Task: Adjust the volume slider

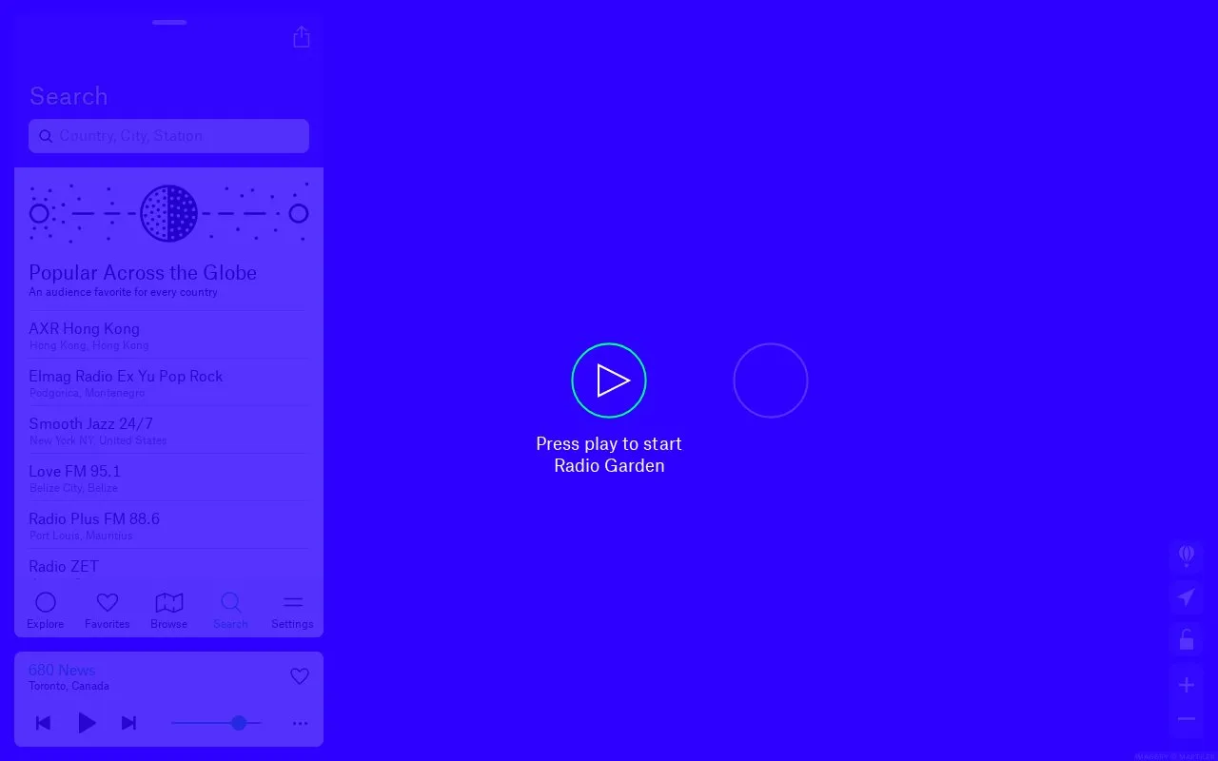Action: pyautogui.click(x=216, y=723)
